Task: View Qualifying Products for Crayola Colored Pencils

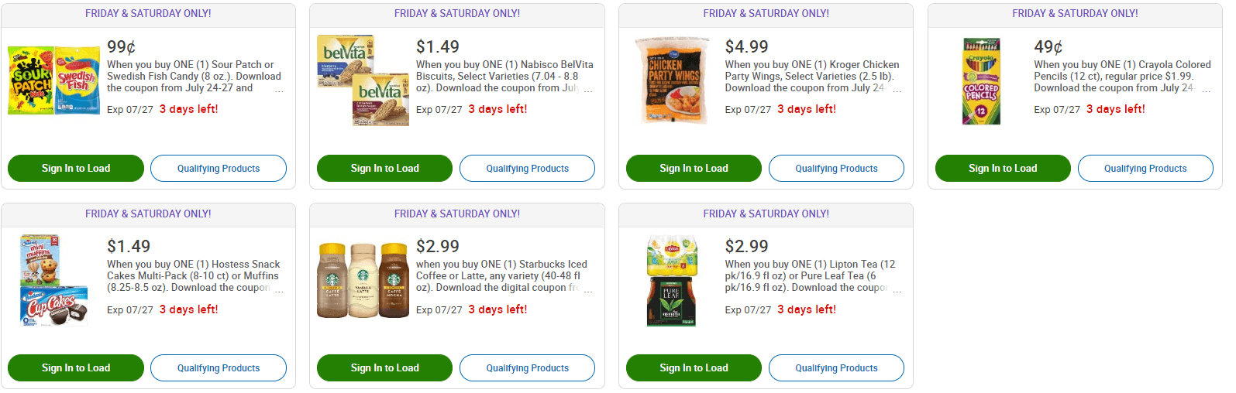Action: coord(1145,168)
